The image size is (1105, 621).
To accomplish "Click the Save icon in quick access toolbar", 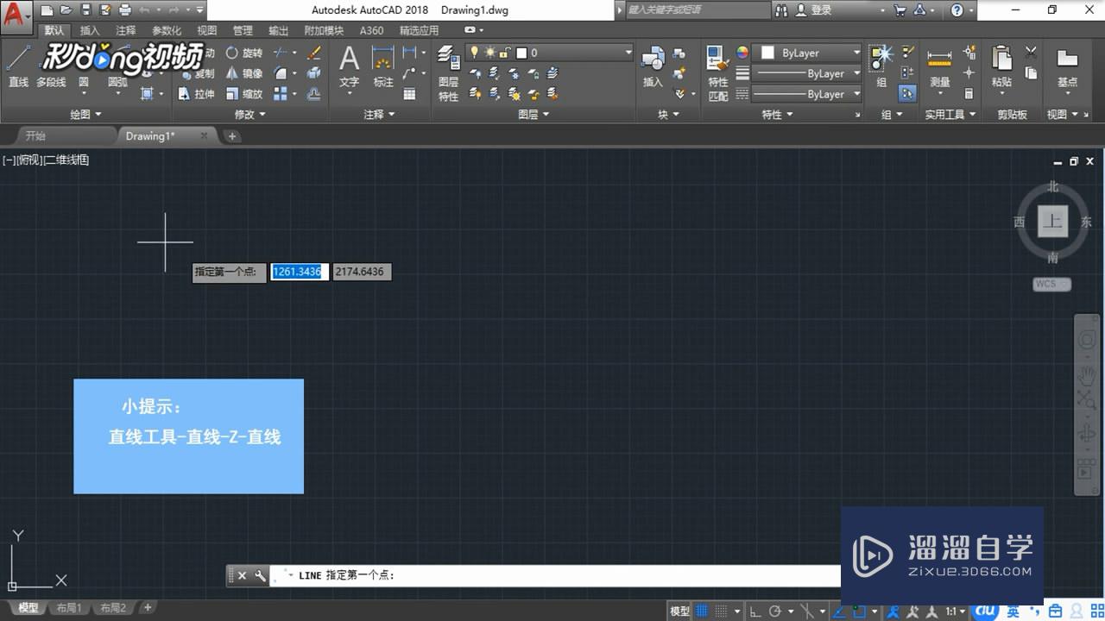I will tap(85, 10).
